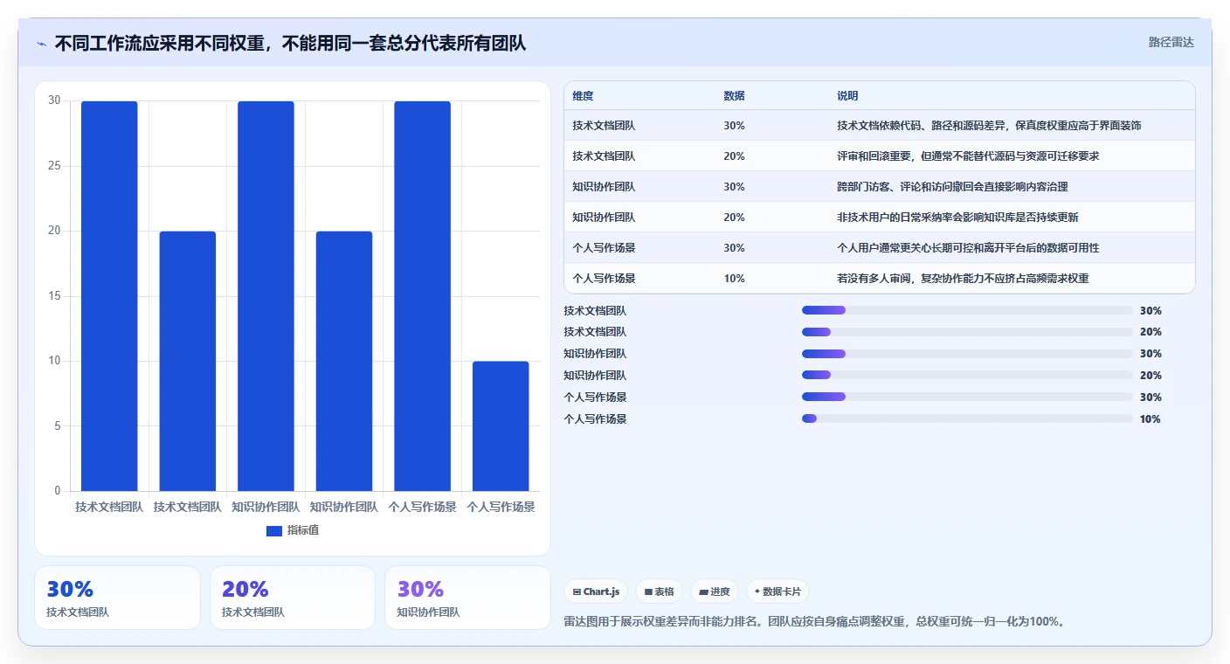Click the 个人写作场景 30% progress bar
The height and width of the screenshot is (664, 1230).
(x=967, y=397)
